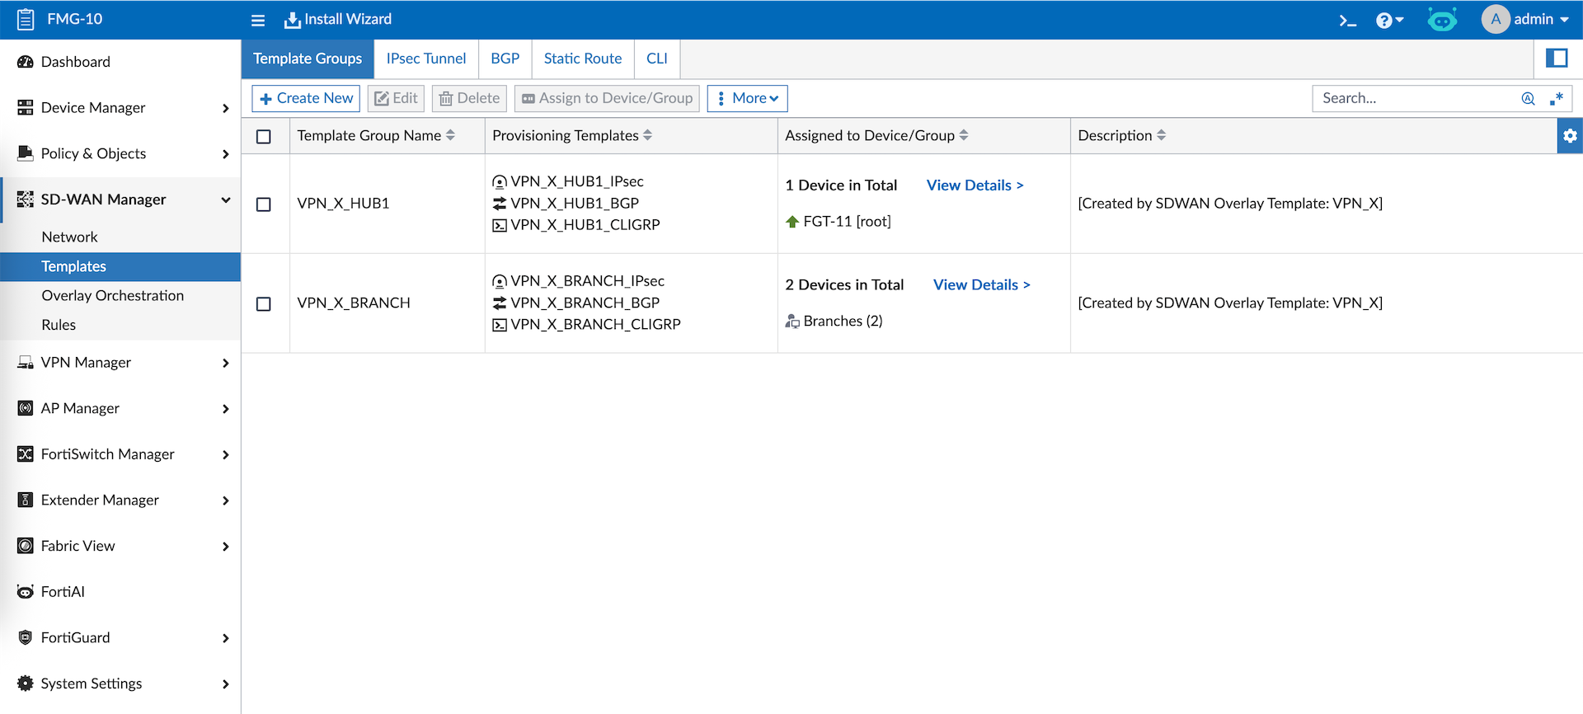This screenshot has height=714, width=1583.
Task: Click the help question mark icon
Action: [1385, 21]
